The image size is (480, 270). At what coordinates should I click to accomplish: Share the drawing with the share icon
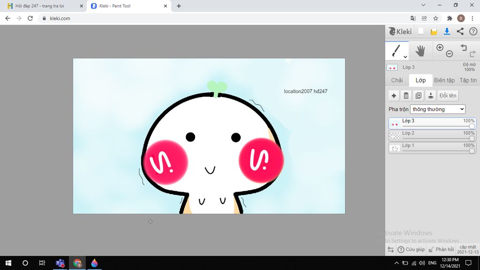coord(460,31)
